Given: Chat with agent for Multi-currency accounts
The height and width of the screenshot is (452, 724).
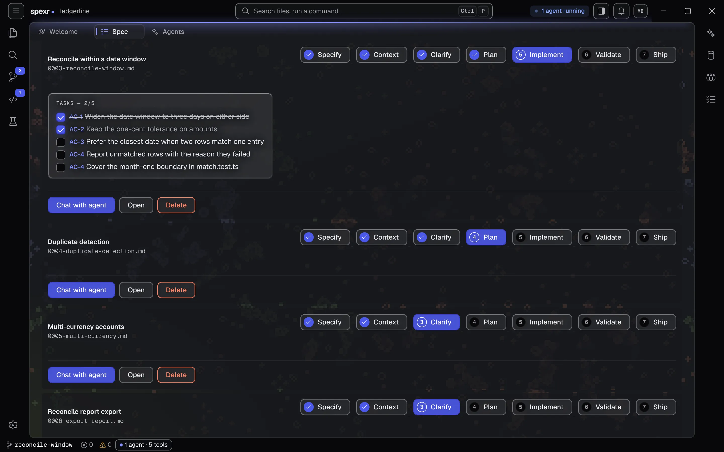Looking at the screenshot, I should (x=81, y=375).
